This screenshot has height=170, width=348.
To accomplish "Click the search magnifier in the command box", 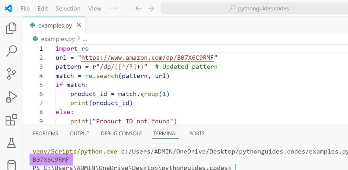I will coord(232,8).
